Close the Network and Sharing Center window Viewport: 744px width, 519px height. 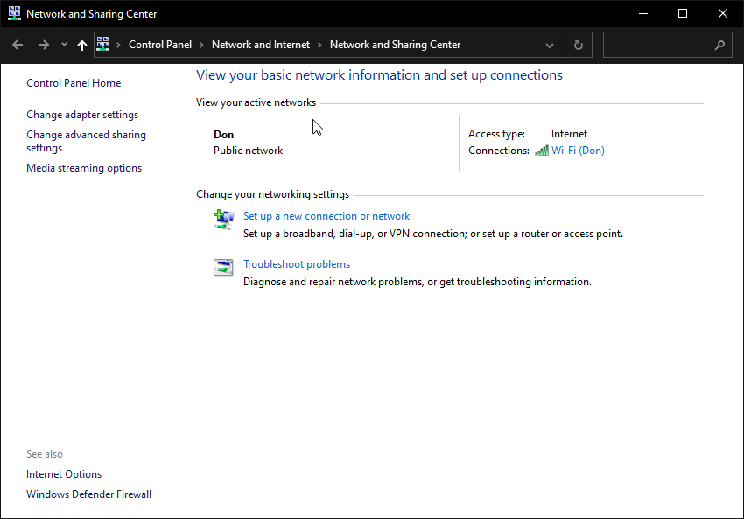(723, 13)
